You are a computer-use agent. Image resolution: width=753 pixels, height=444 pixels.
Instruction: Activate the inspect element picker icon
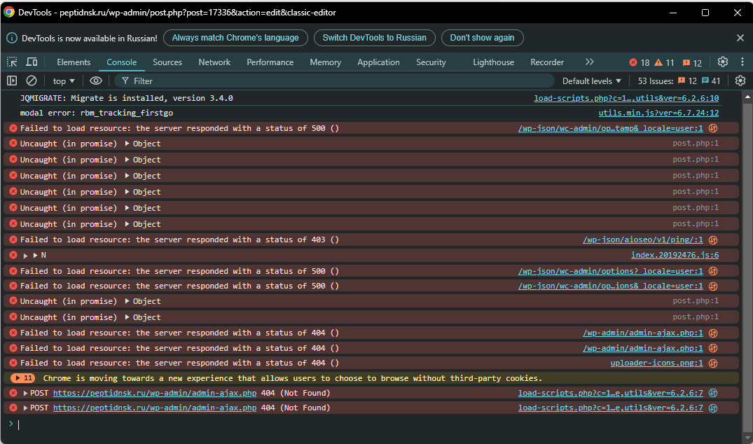(12, 62)
